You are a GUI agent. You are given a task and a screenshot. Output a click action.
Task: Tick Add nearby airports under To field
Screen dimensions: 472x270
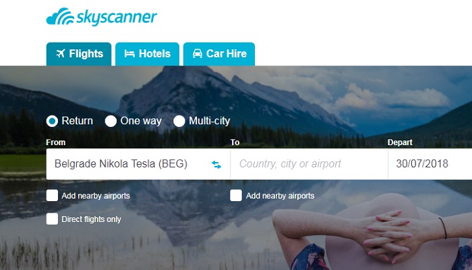pyautogui.click(x=236, y=196)
